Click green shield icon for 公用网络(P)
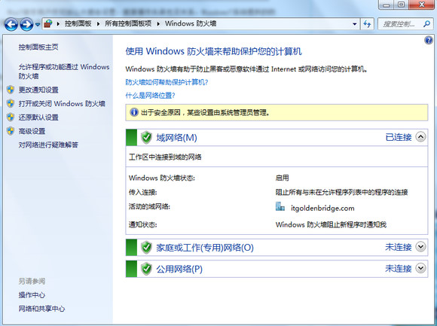437x326 pixels. click(x=146, y=269)
